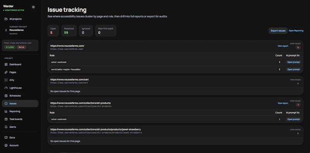Image resolution: width=310 pixels, height=153 pixels.
Task: Click the Task boards icon
Action: click(6, 119)
